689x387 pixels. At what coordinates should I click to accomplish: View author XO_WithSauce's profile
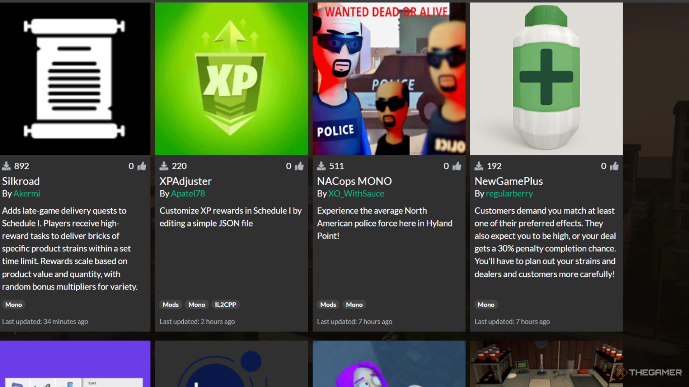tap(356, 193)
